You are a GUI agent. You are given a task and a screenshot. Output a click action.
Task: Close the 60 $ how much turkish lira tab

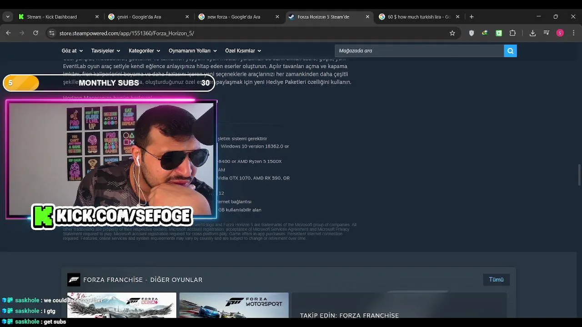click(x=457, y=17)
